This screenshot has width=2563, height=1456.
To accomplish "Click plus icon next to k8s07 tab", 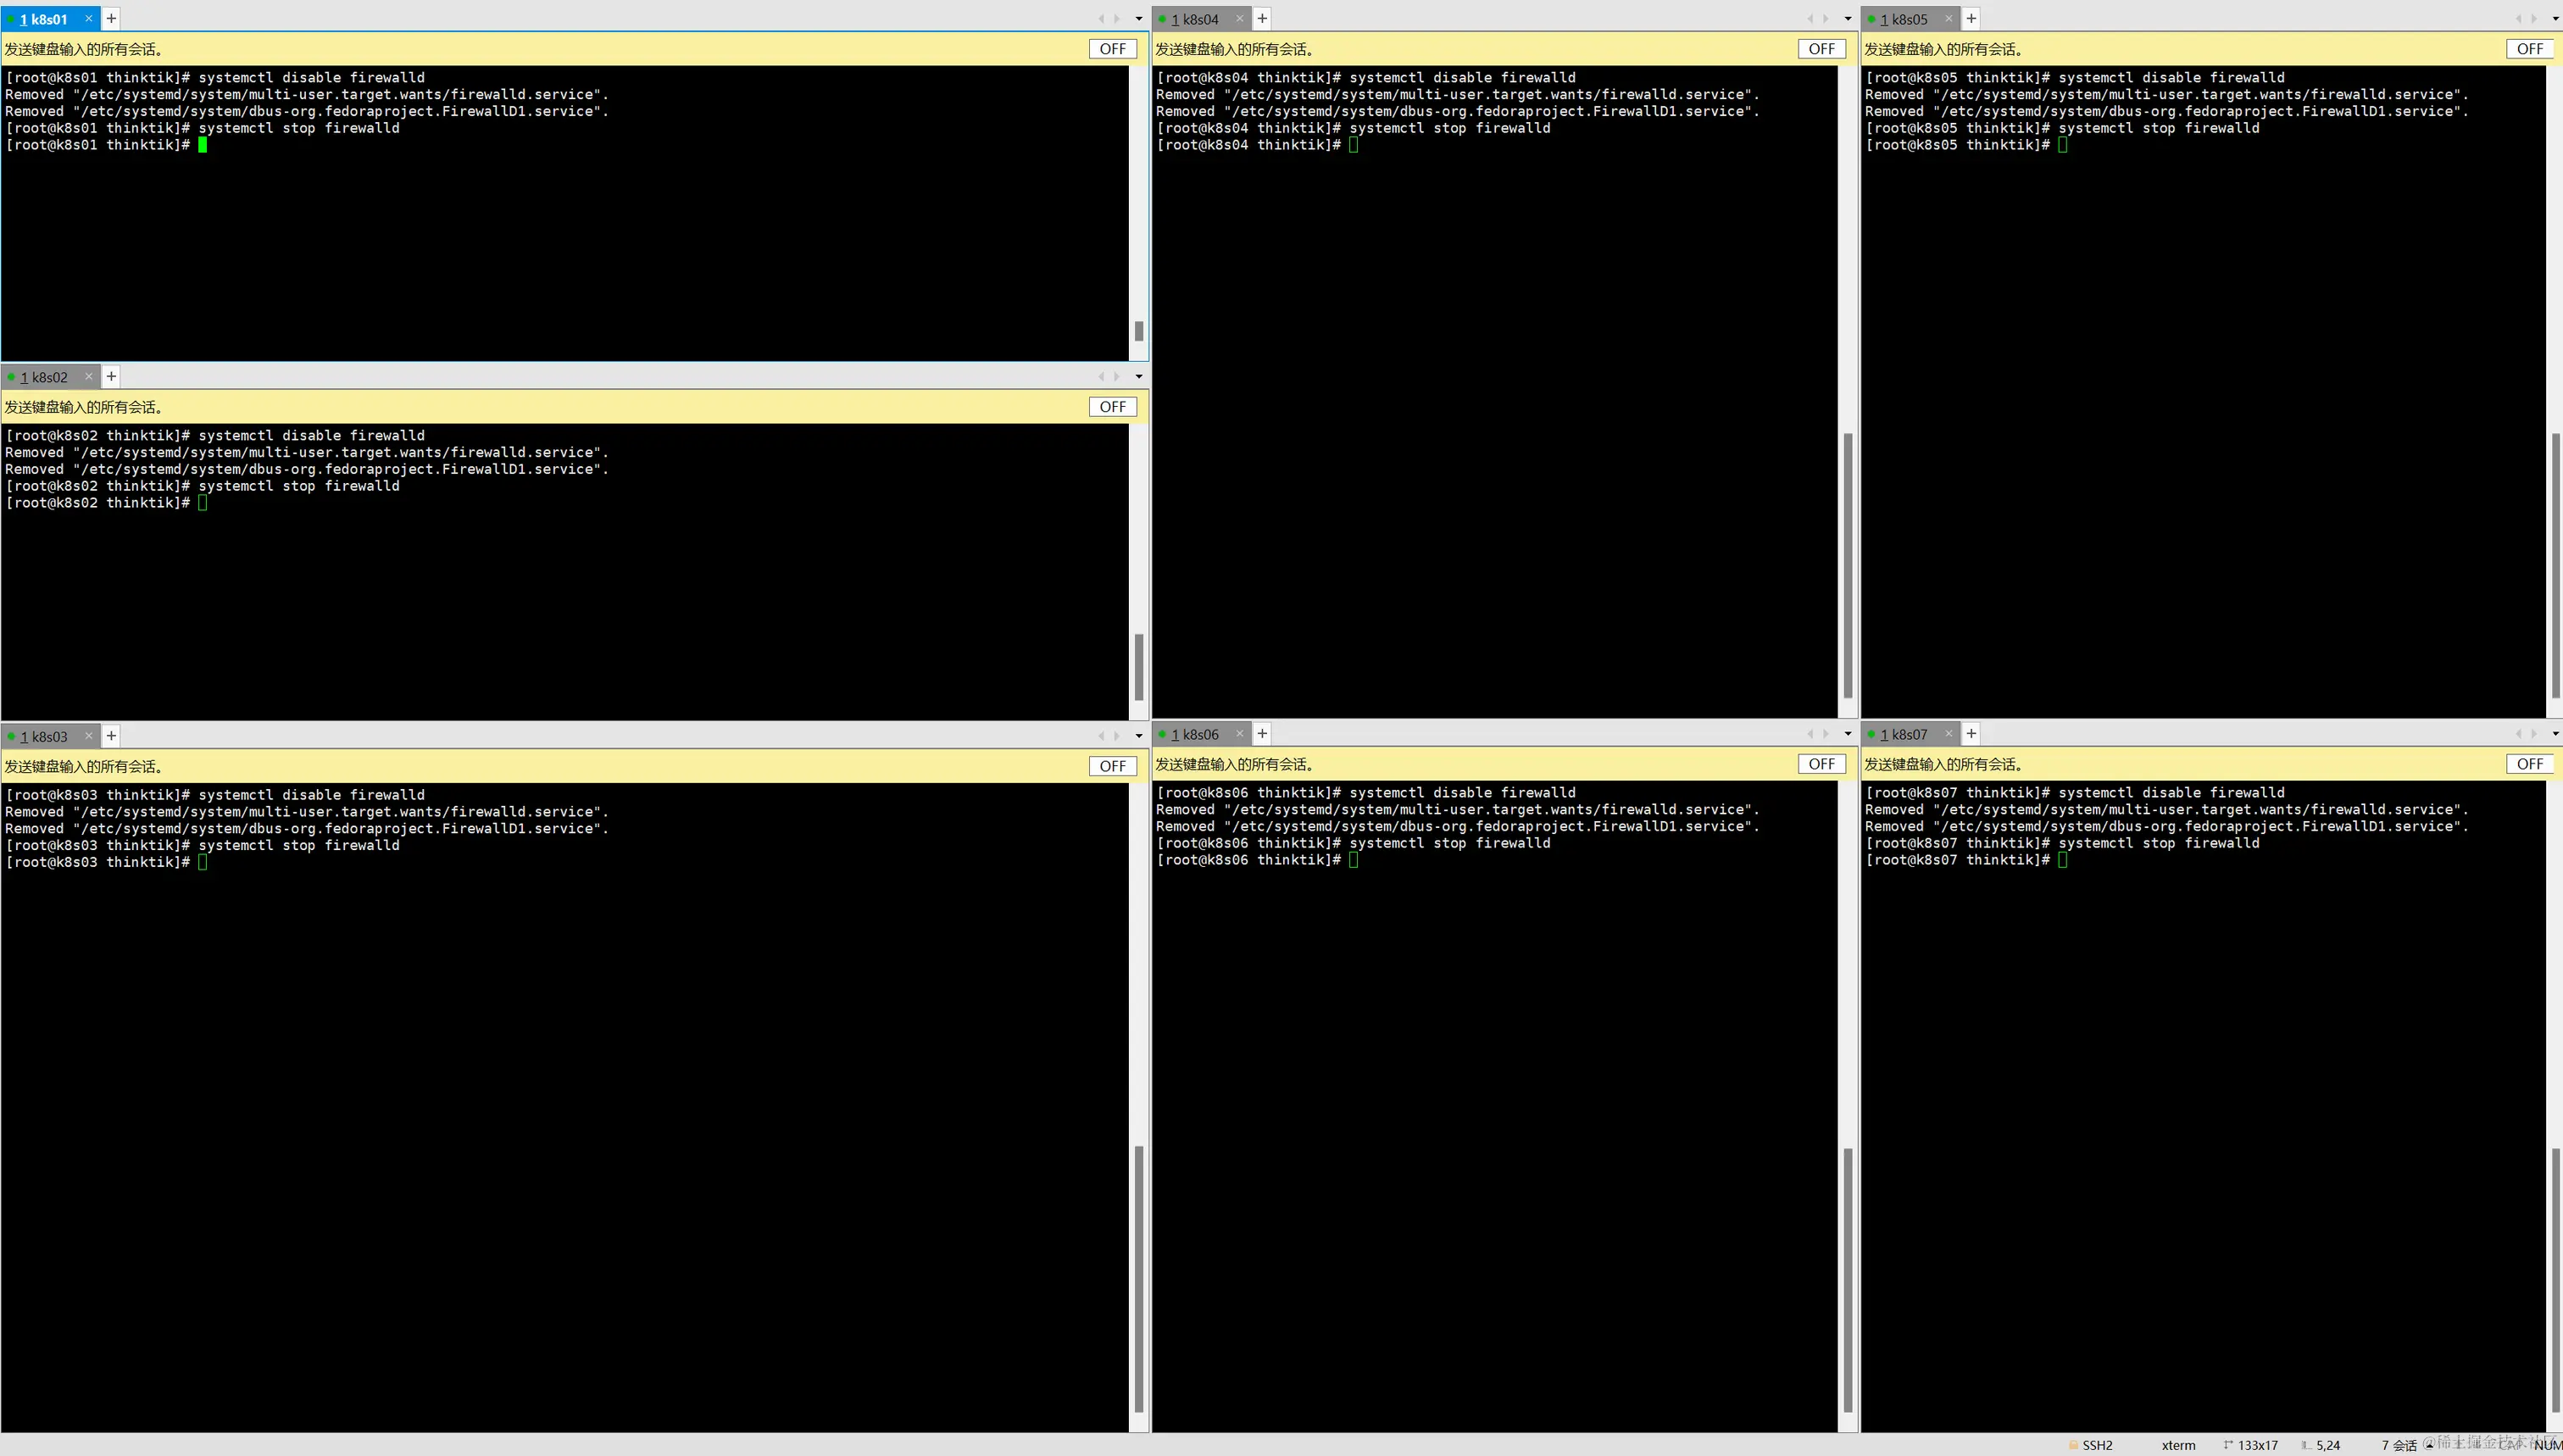I will point(1971,733).
